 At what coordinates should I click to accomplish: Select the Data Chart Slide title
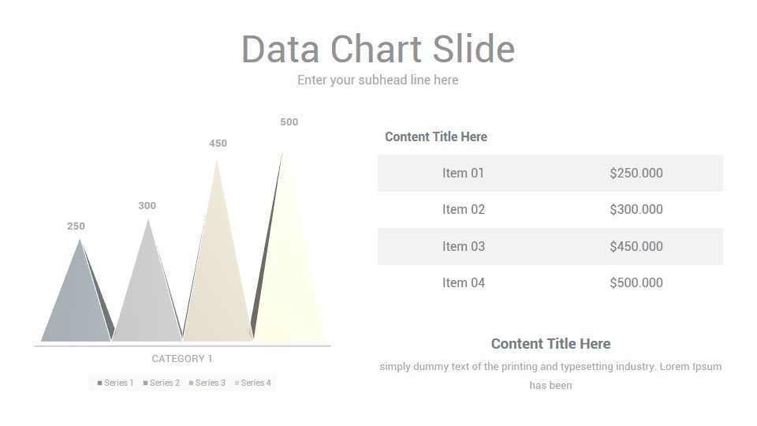coord(378,49)
